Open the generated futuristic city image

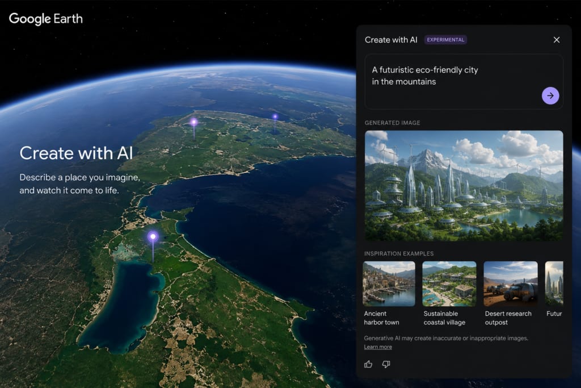coord(464,185)
